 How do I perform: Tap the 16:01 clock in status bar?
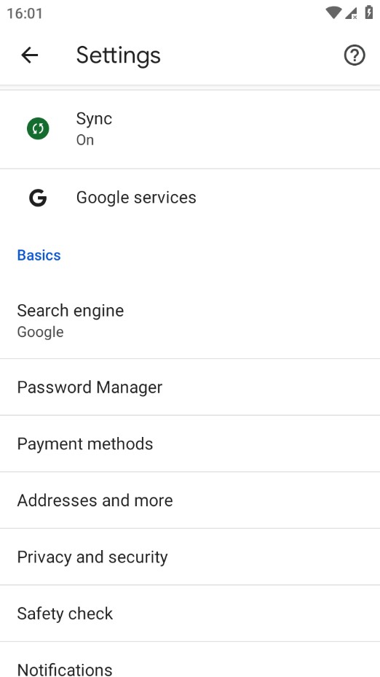tap(25, 13)
